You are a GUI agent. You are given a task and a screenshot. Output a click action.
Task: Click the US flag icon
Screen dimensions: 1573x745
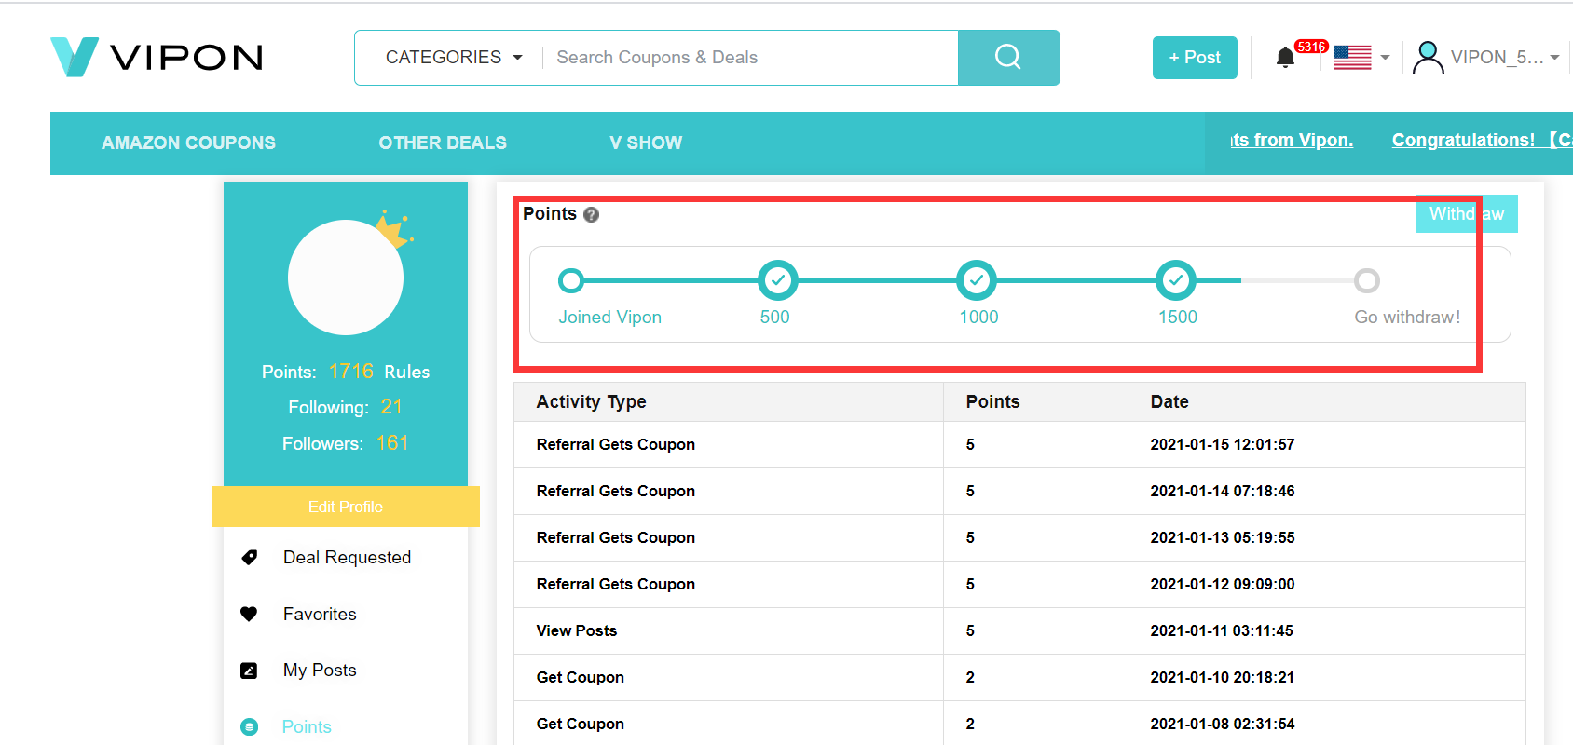coord(1352,58)
